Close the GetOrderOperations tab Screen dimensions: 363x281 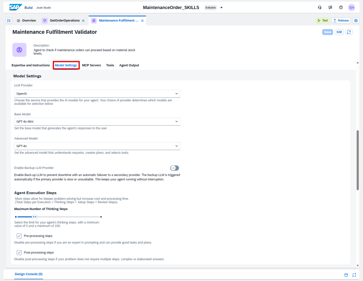(x=83, y=20)
